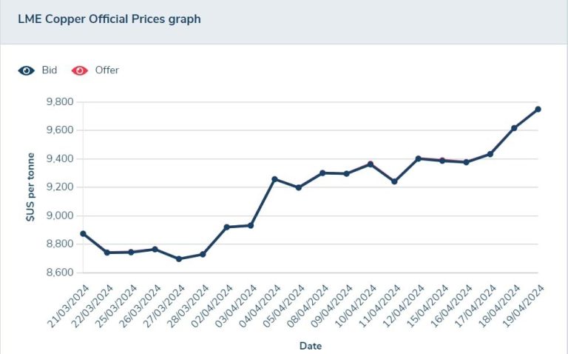Click the data point for 17/04/2024
568x354 pixels.
coord(490,154)
